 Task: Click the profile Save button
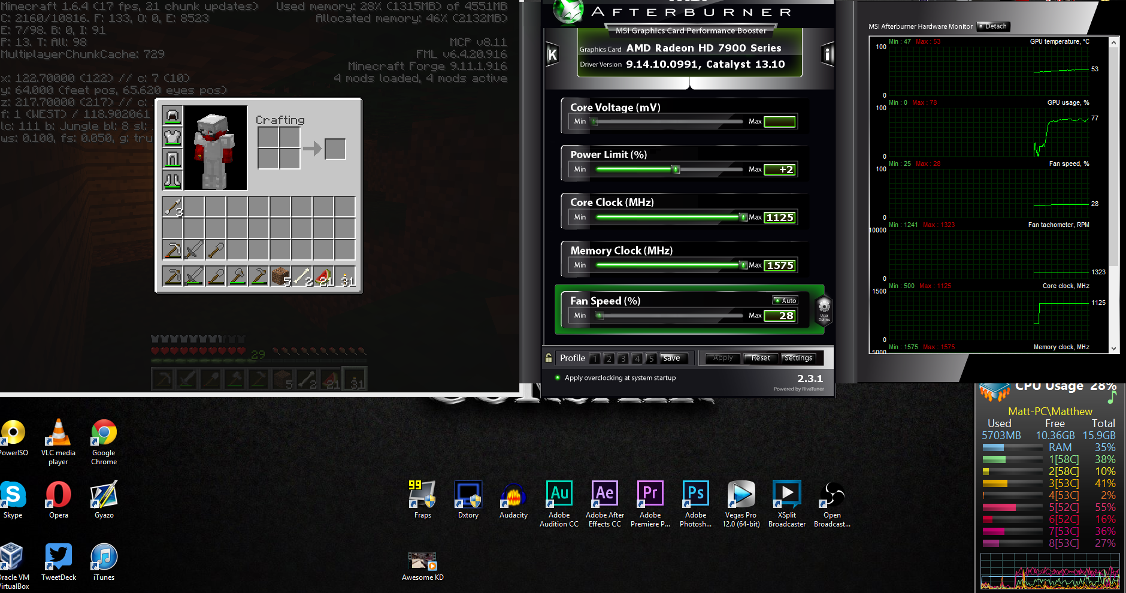pyautogui.click(x=674, y=358)
